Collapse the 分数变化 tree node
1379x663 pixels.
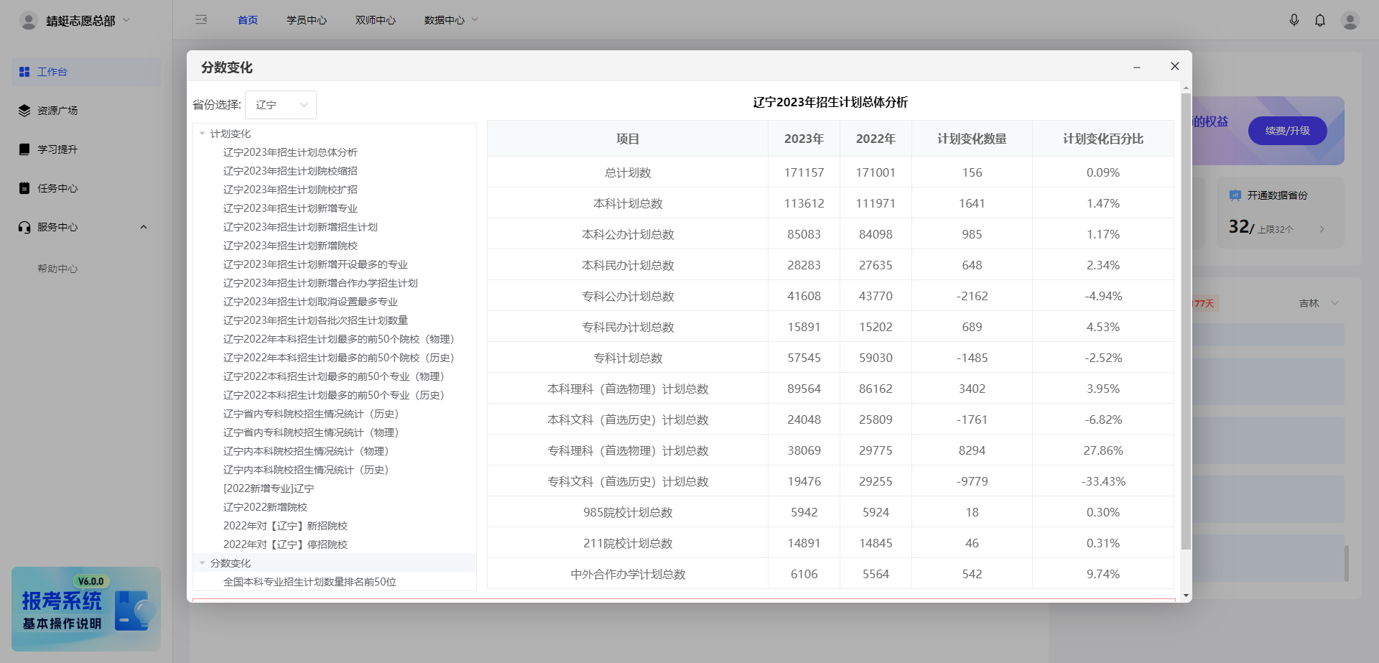tap(203, 563)
